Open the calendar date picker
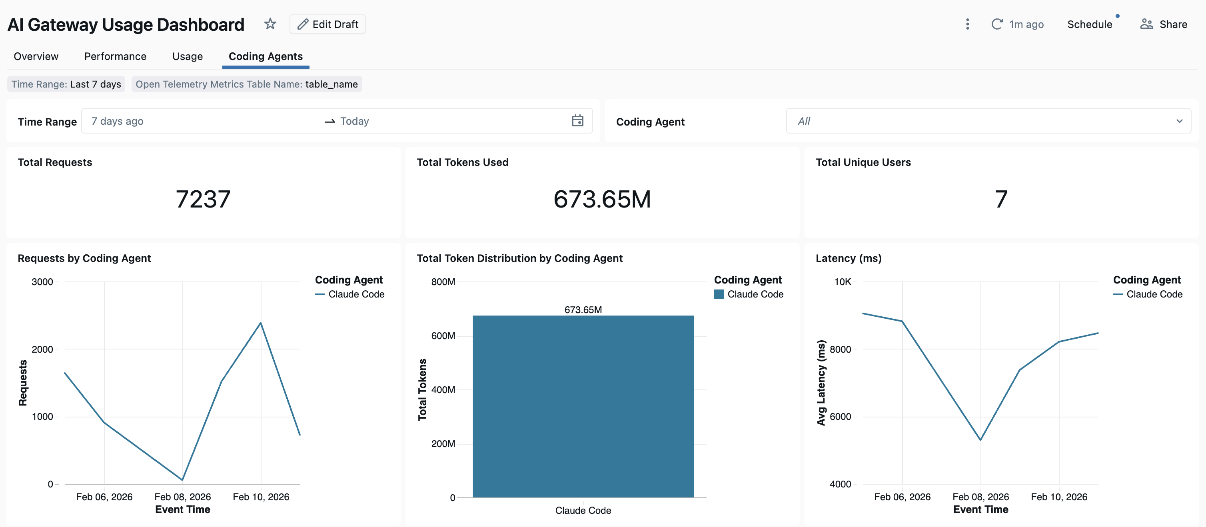This screenshot has width=1206, height=527. point(578,121)
